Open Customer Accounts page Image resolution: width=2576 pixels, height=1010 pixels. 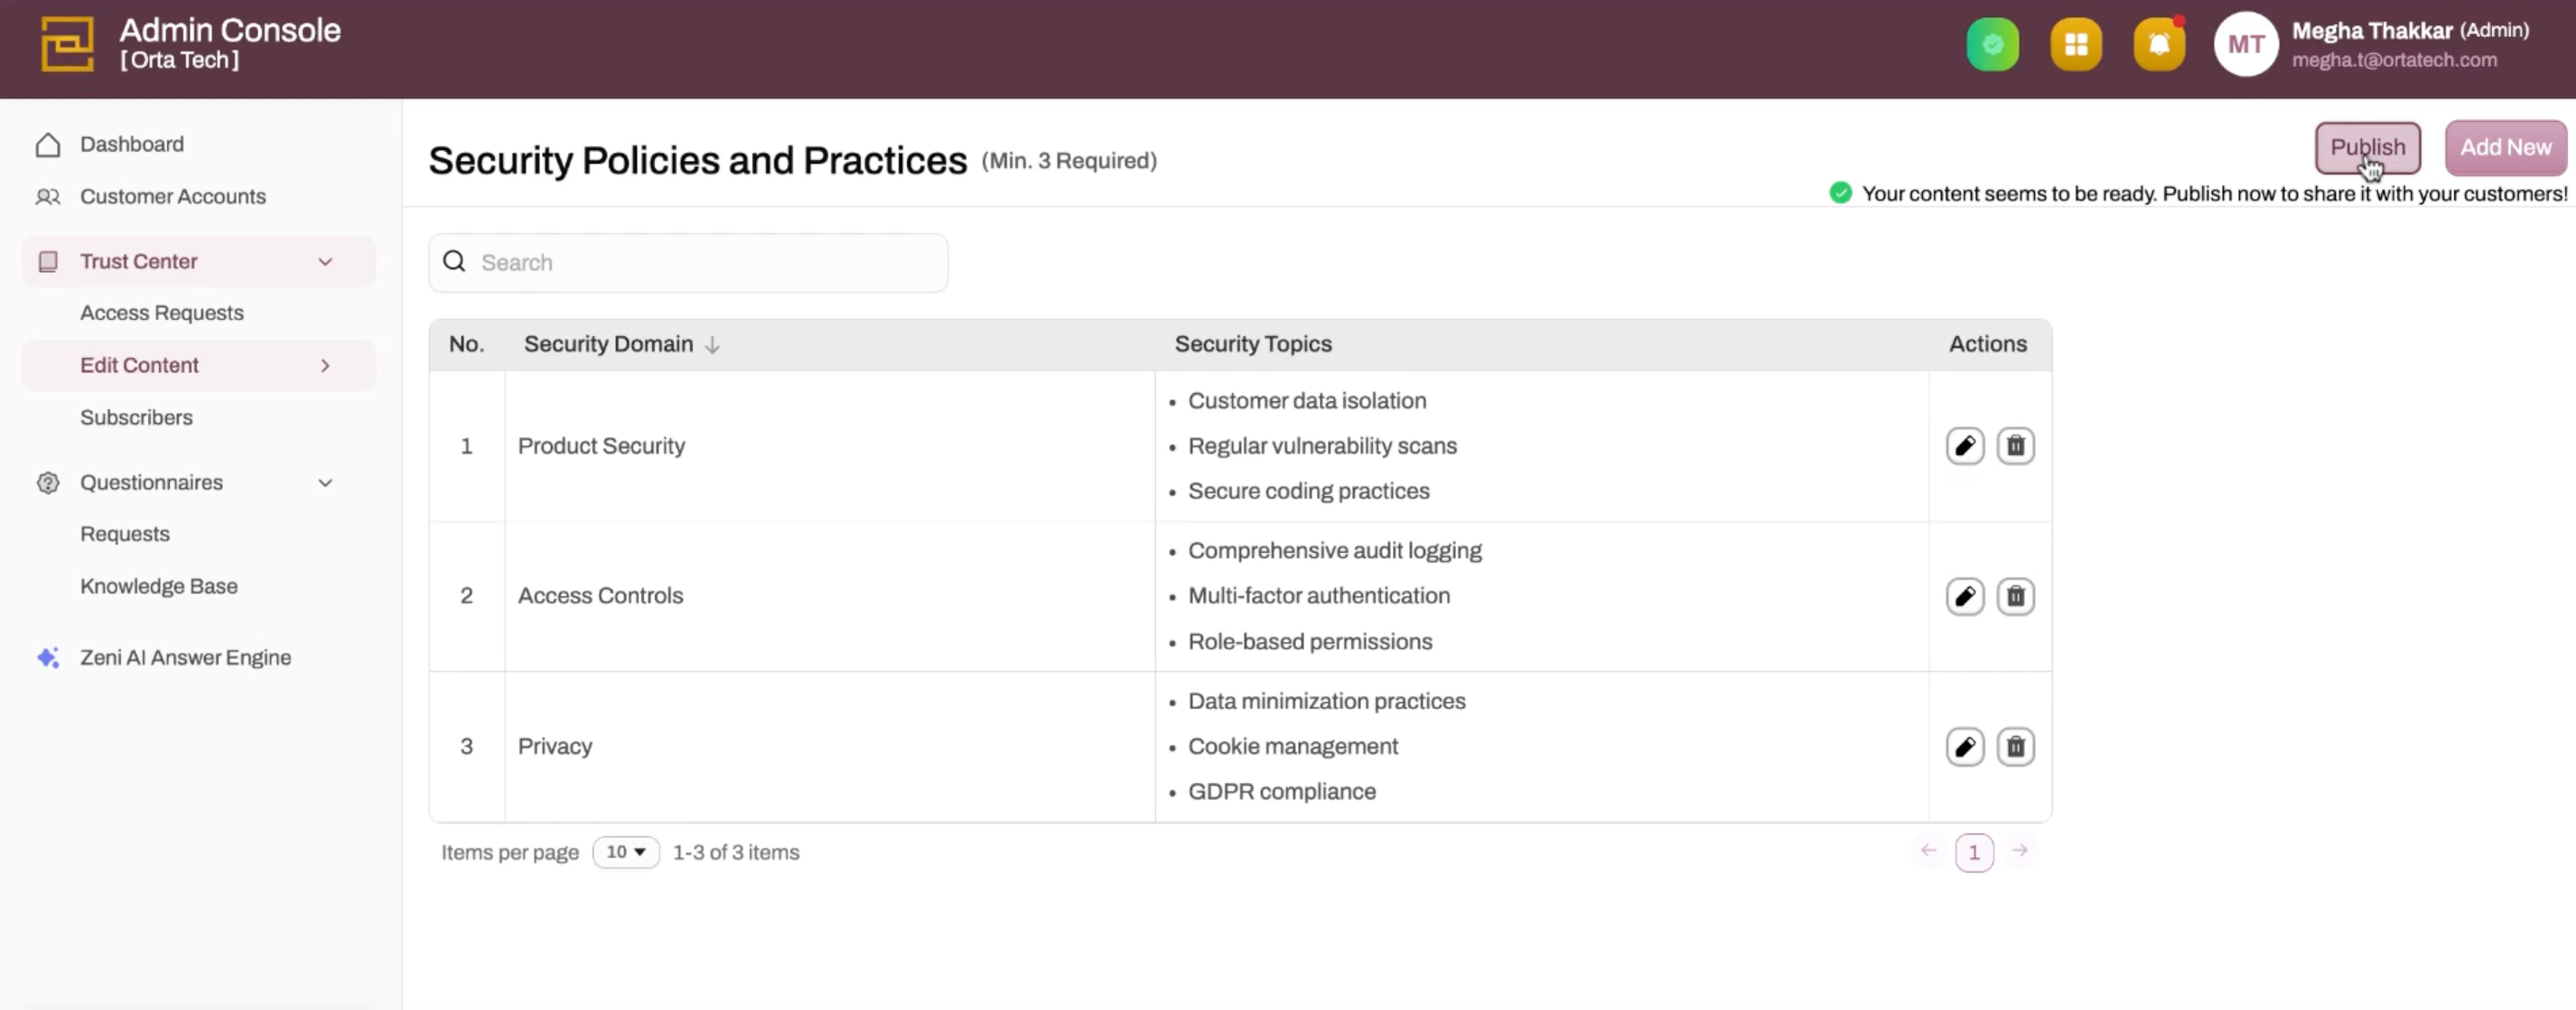pos(172,197)
